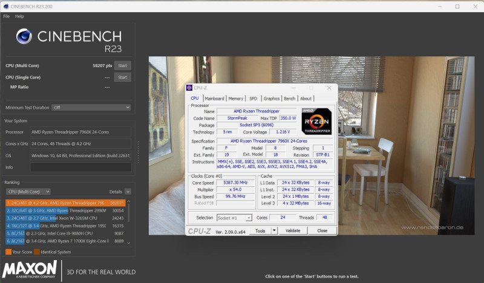
Task: Click the Info input field
Action: pyautogui.click(x=81, y=168)
